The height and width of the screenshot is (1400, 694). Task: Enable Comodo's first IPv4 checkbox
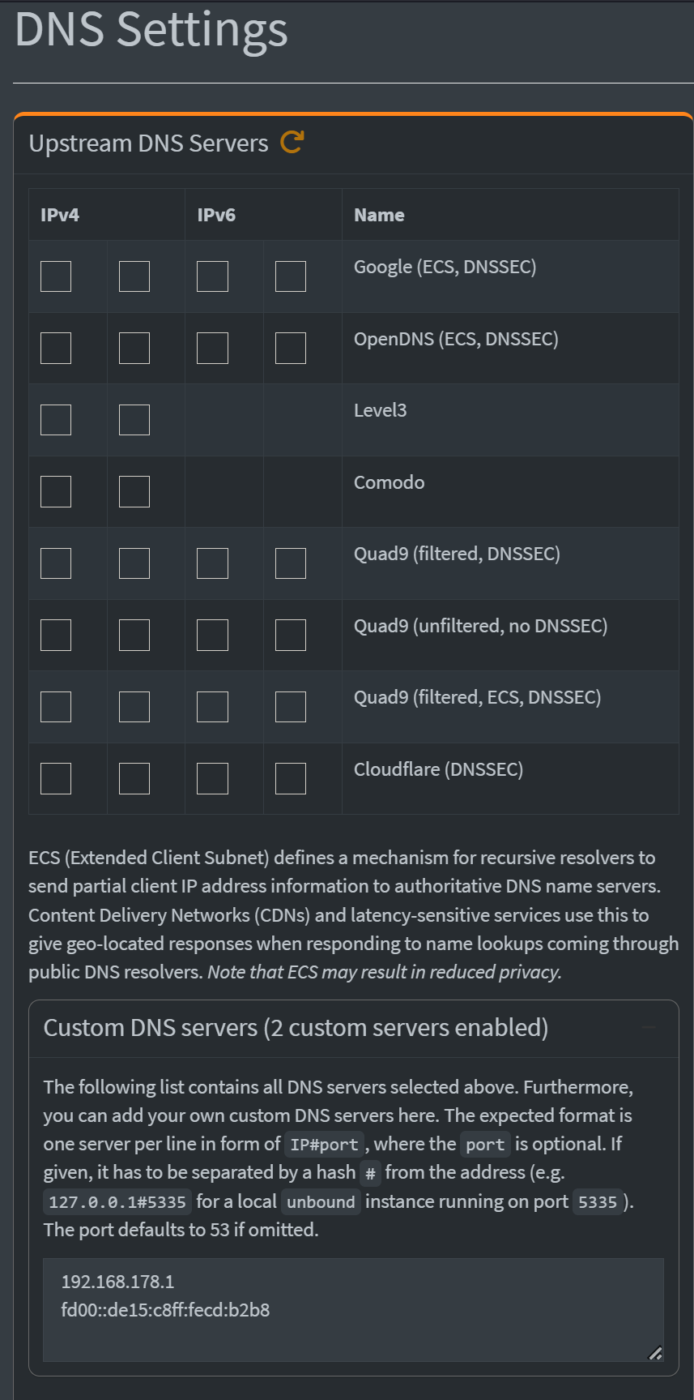pyautogui.click(x=56, y=492)
